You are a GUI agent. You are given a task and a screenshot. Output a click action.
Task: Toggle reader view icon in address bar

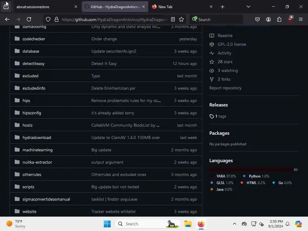click(x=173, y=19)
